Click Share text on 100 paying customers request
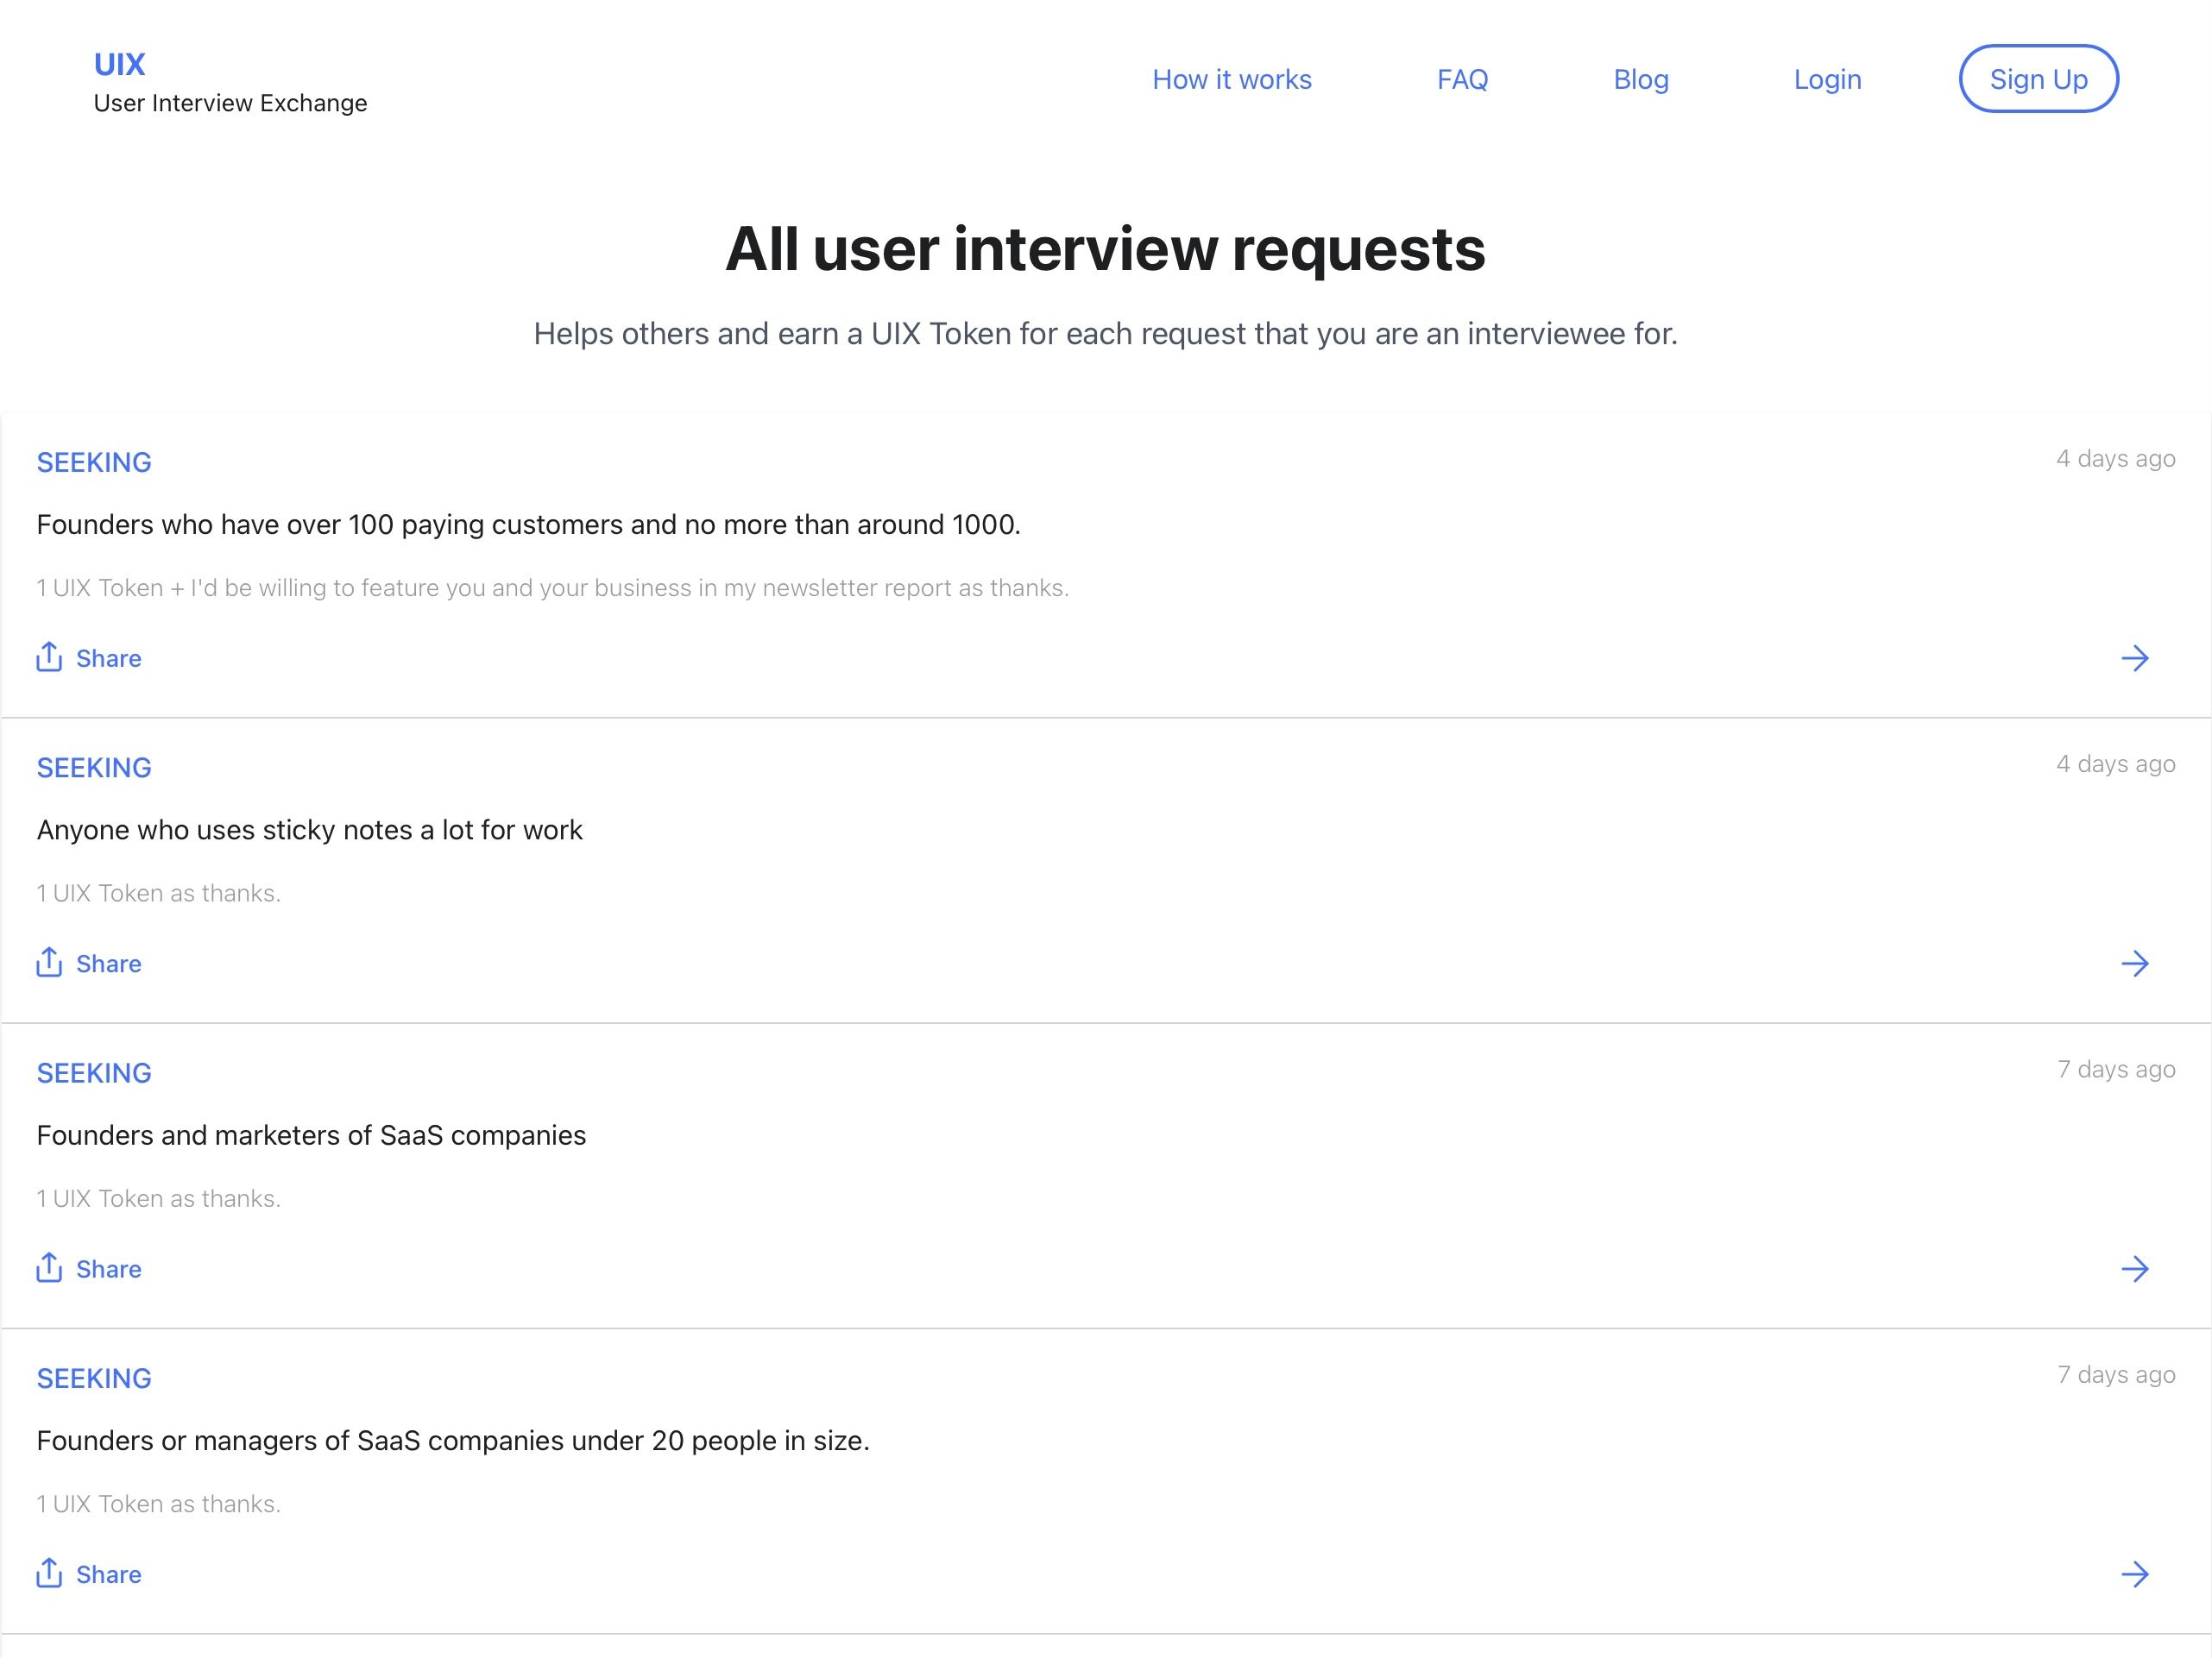The width and height of the screenshot is (2212, 1658). point(109,658)
